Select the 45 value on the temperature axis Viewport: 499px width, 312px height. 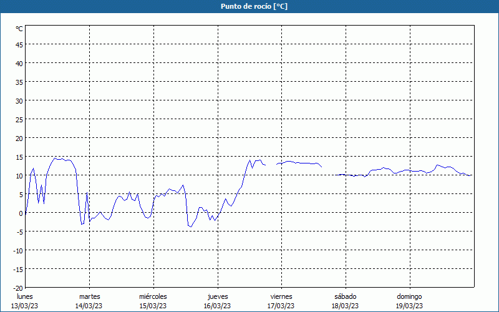19,44
